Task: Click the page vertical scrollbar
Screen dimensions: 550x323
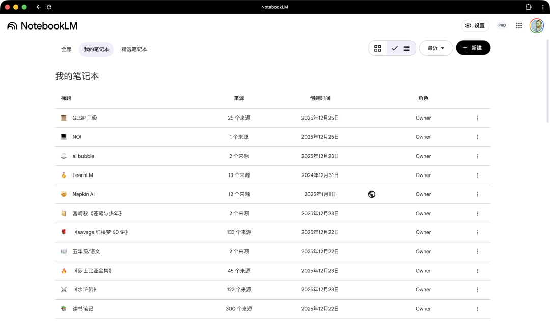Action: click(548, 80)
